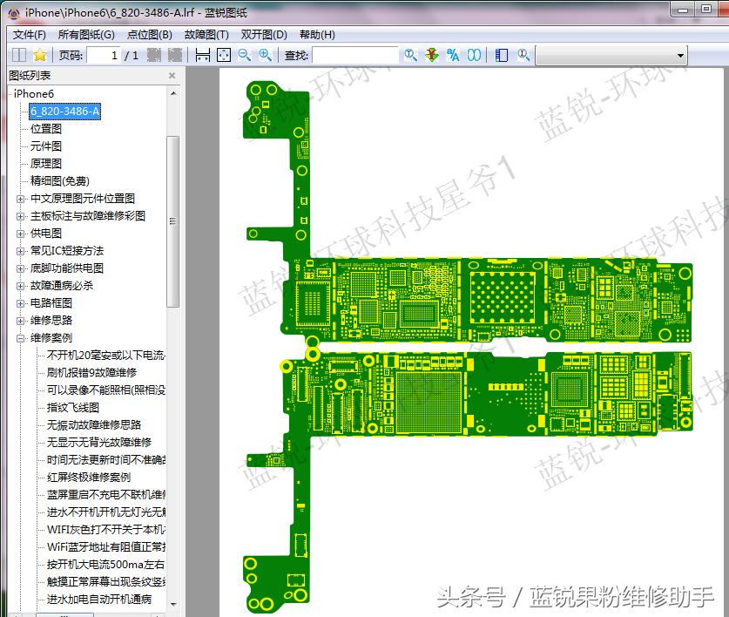The height and width of the screenshot is (617, 729).
Task: Click the green double-arrow toolbar icon
Action: point(431,55)
